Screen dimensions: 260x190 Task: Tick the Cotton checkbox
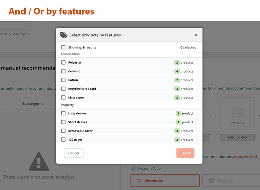pos(63,80)
